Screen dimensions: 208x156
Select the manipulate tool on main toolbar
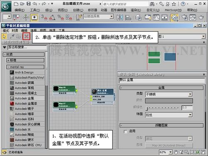point(26,17)
